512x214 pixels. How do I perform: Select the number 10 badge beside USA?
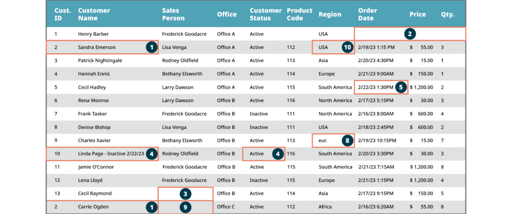coord(347,47)
